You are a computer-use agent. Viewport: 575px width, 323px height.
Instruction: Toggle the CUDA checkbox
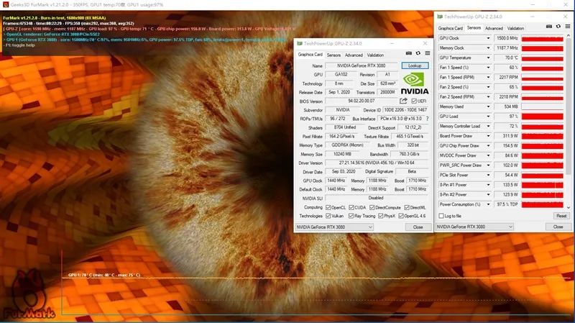[351, 207]
